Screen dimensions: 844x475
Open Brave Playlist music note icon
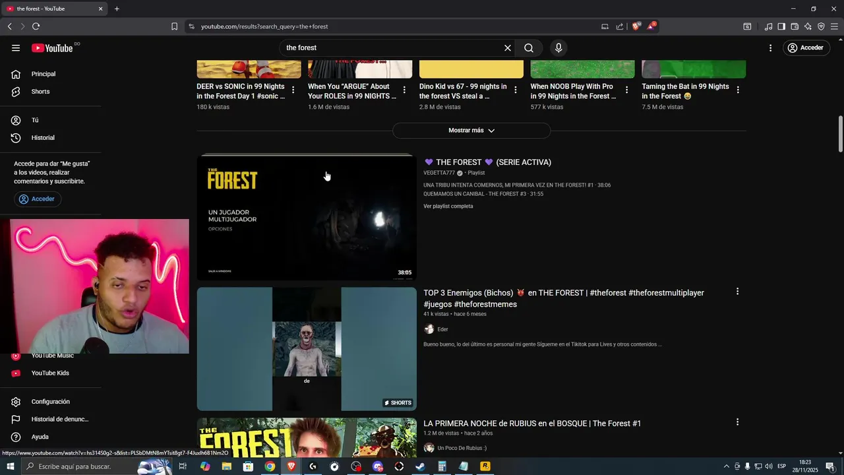[768, 26]
